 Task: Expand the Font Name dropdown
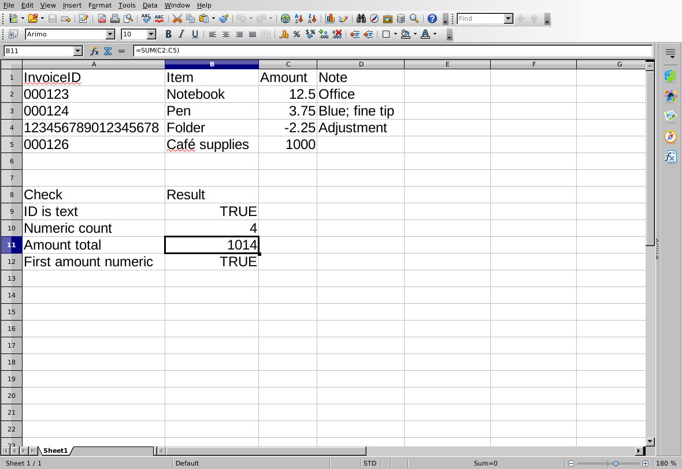(x=110, y=34)
